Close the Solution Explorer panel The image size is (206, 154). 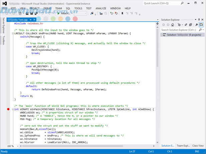click(202, 20)
